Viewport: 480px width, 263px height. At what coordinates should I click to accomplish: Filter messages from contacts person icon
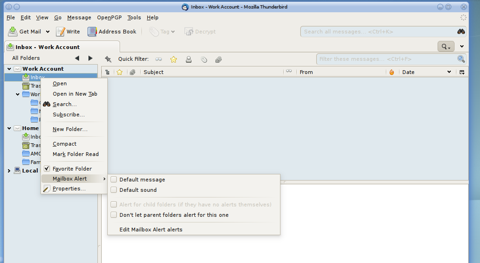click(x=189, y=59)
